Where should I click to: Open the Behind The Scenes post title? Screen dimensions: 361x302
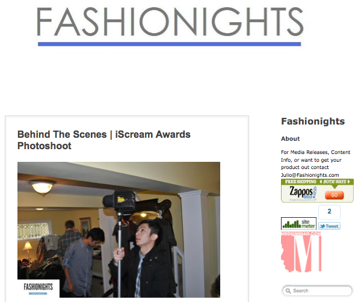click(x=104, y=140)
